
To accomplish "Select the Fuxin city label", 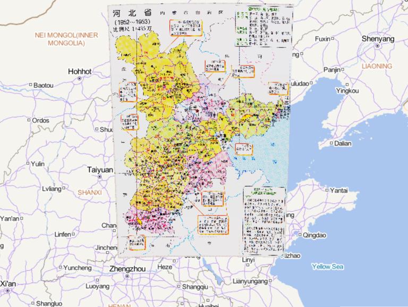I will (322, 39).
